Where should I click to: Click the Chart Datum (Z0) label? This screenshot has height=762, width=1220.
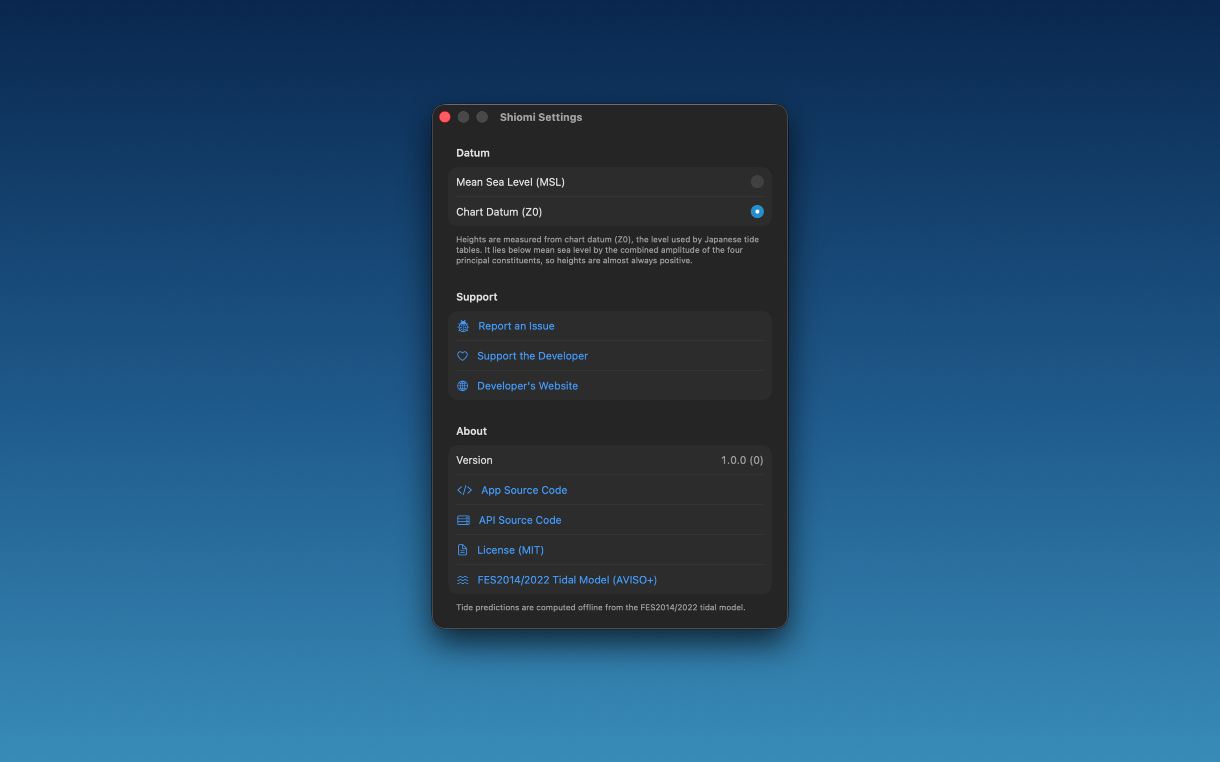499,212
